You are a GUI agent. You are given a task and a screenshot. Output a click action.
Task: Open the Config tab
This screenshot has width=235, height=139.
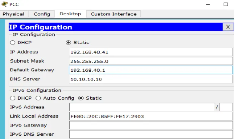click(x=42, y=14)
